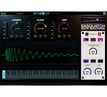107x97 pixels.
Task: Open the CLICK dropdown arrow
Action: coord(45,36)
